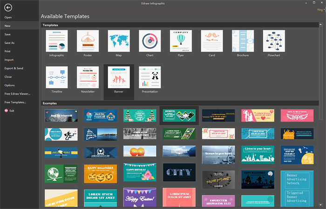The height and width of the screenshot is (209, 326).
Task: Select the Poster template icon
Action: coord(88,41)
